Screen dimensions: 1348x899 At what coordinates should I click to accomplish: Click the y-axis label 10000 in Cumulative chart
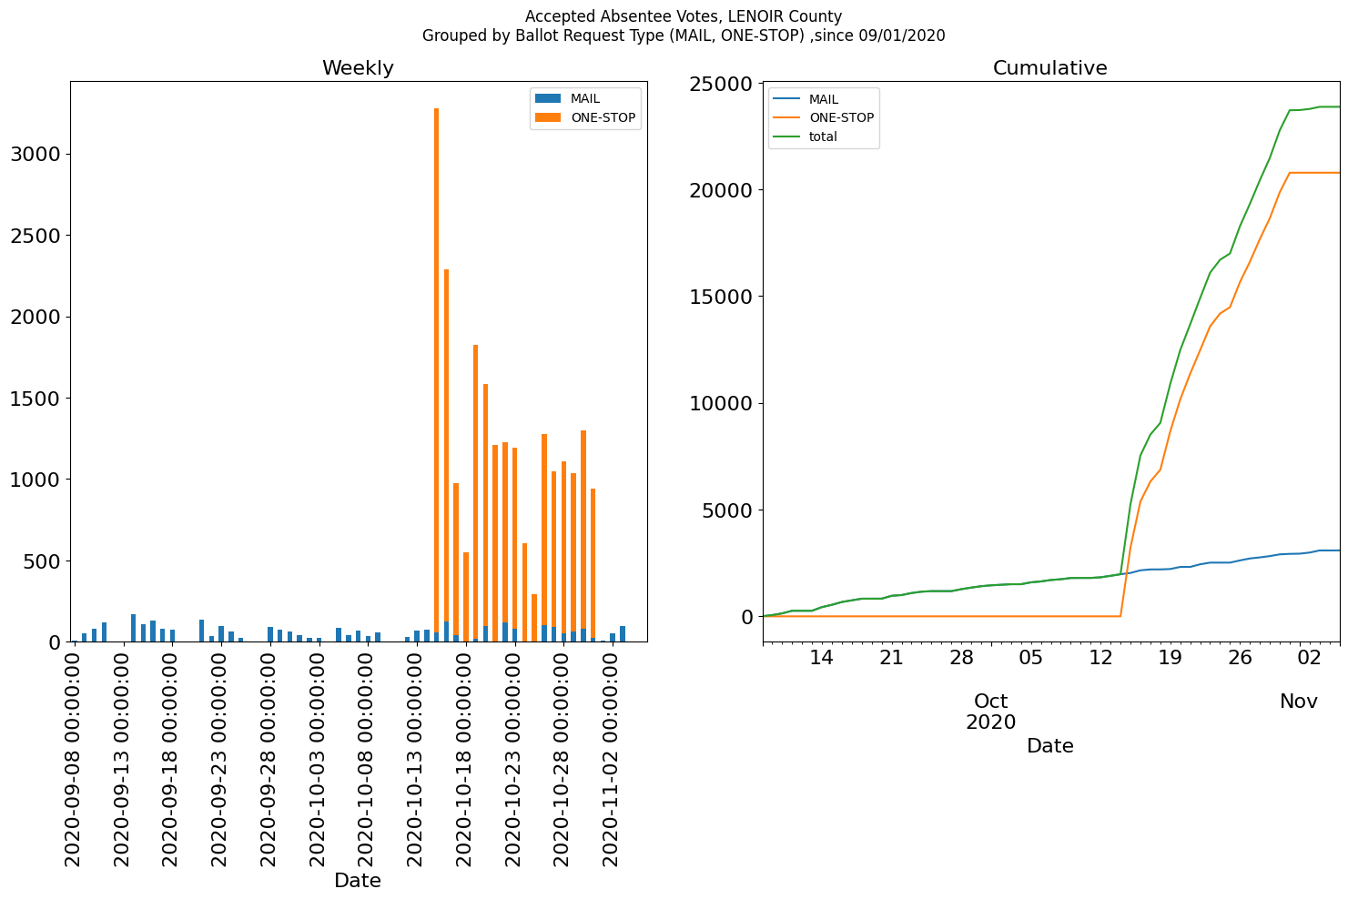coord(722,403)
